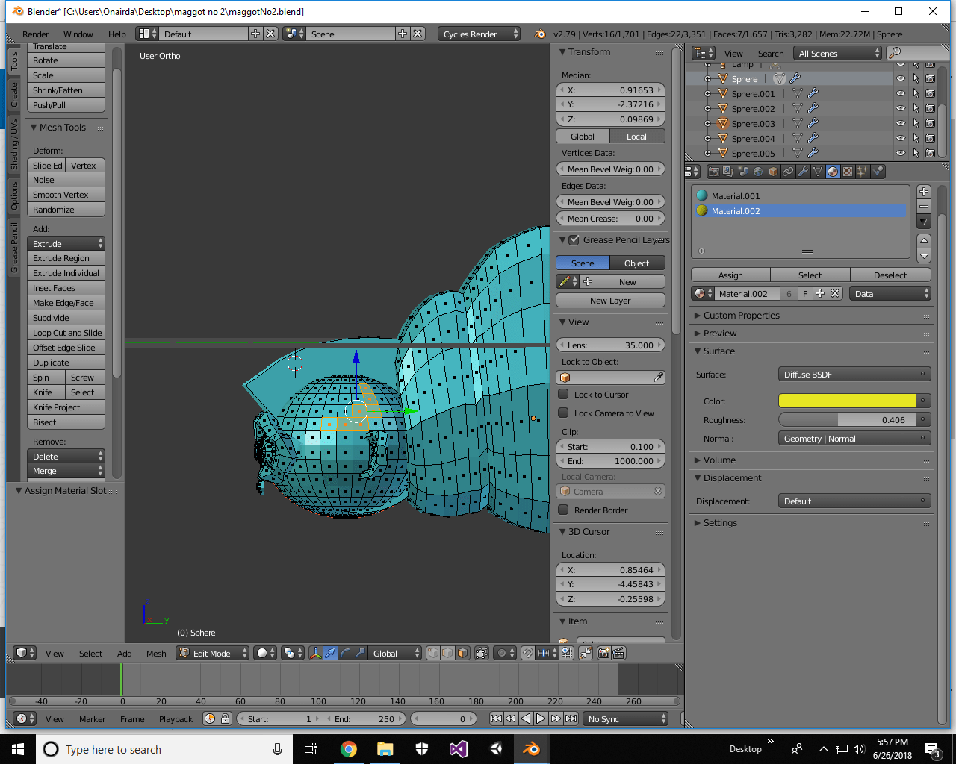This screenshot has height=764, width=956.
Task: Hide Sphere.003 with its eye icon
Action: point(901,123)
